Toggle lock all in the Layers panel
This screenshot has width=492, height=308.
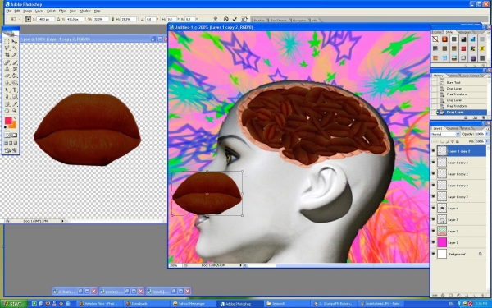(458, 142)
